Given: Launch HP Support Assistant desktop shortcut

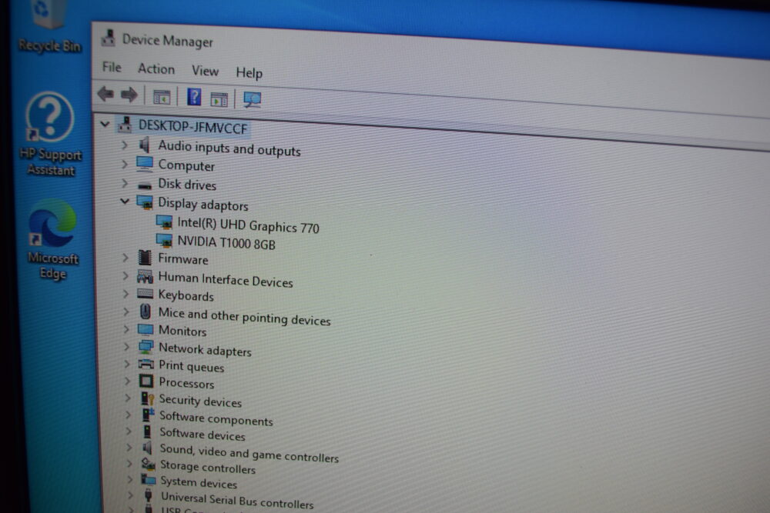Looking at the screenshot, I should tap(51, 133).
